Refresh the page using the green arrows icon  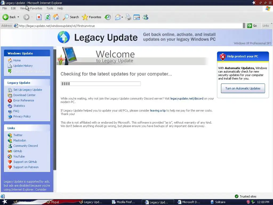tap(47, 17)
